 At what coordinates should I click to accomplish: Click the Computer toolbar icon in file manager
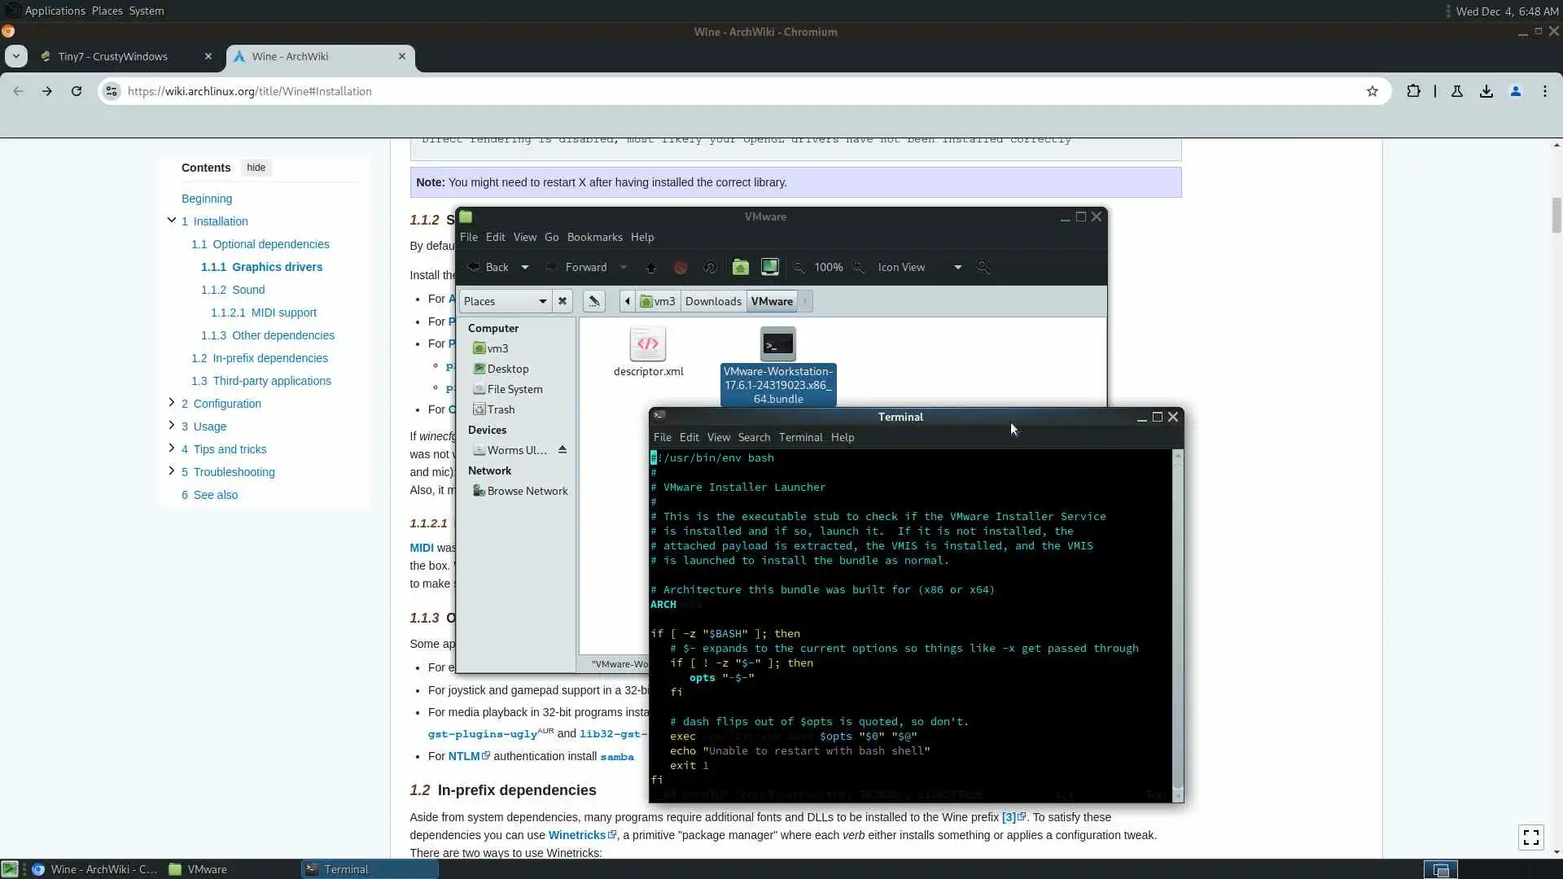click(x=769, y=267)
